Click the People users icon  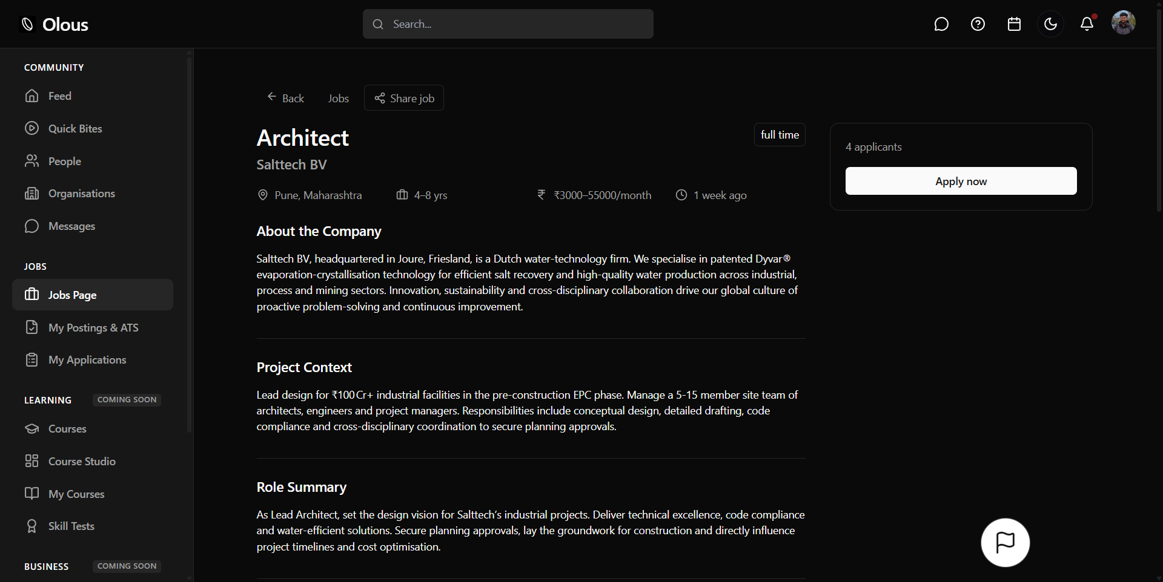click(x=31, y=161)
